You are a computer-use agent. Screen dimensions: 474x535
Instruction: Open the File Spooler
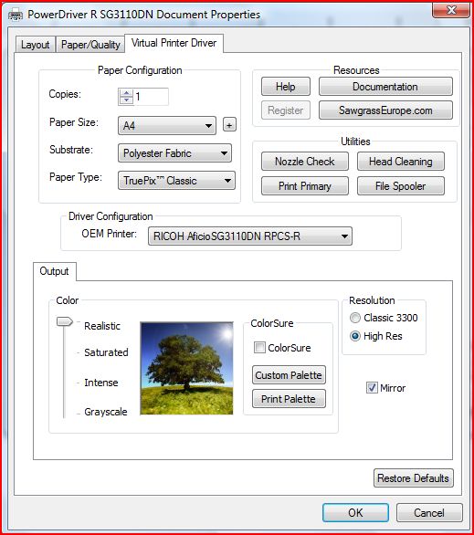401,186
